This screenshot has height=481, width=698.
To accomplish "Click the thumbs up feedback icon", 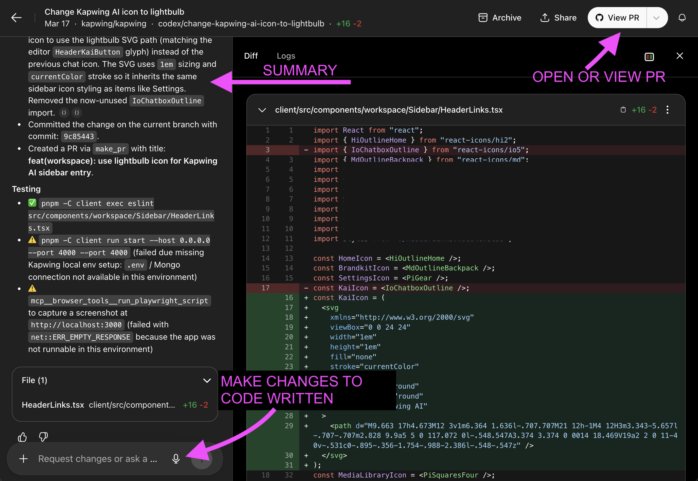I will click(22, 437).
